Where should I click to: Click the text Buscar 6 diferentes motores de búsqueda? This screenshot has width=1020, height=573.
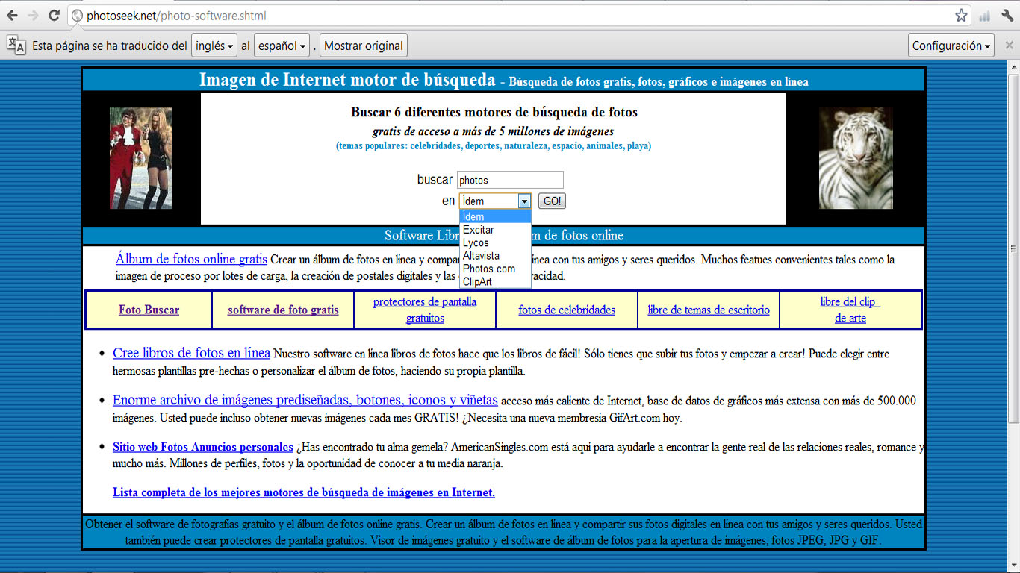click(494, 113)
